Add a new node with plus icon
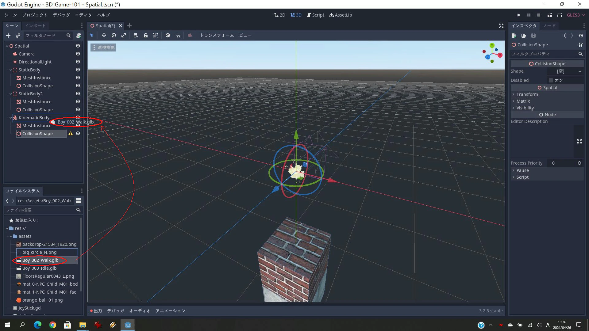 point(8,36)
